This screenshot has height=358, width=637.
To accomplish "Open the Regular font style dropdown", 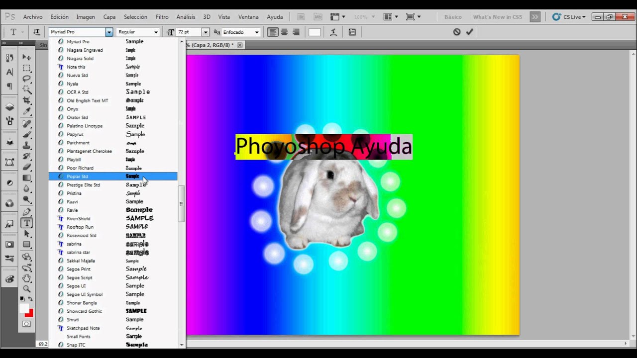I will pos(156,32).
